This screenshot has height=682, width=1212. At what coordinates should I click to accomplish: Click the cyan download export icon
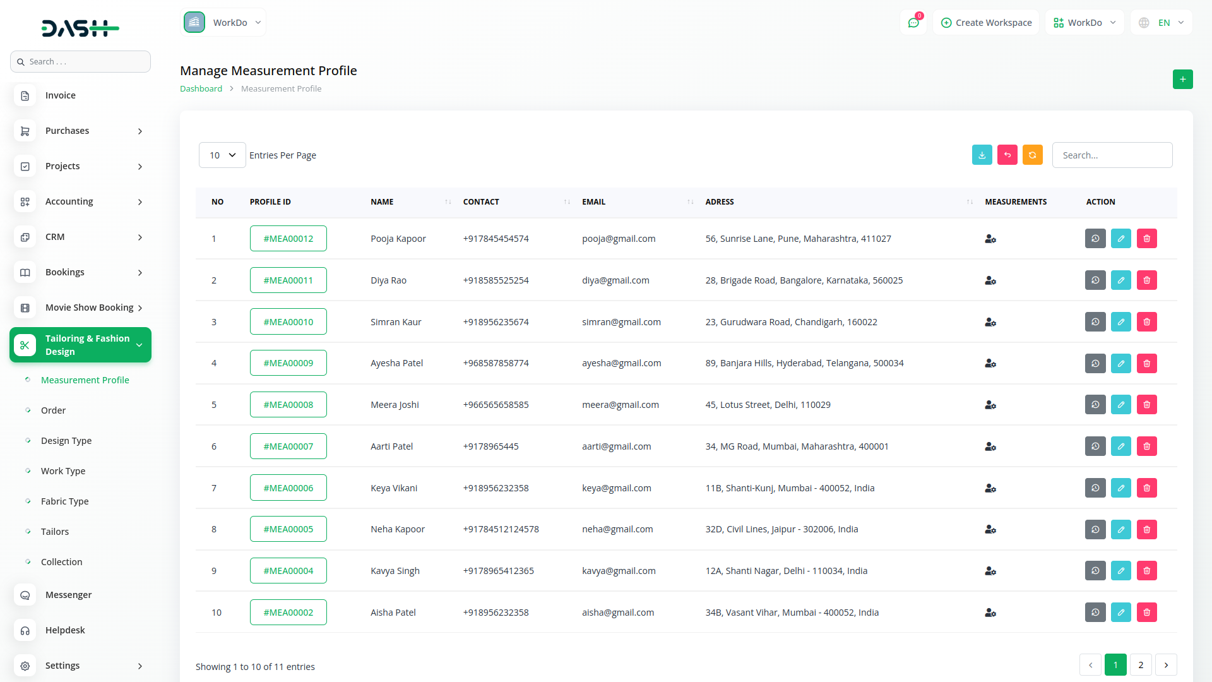pos(982,155)
